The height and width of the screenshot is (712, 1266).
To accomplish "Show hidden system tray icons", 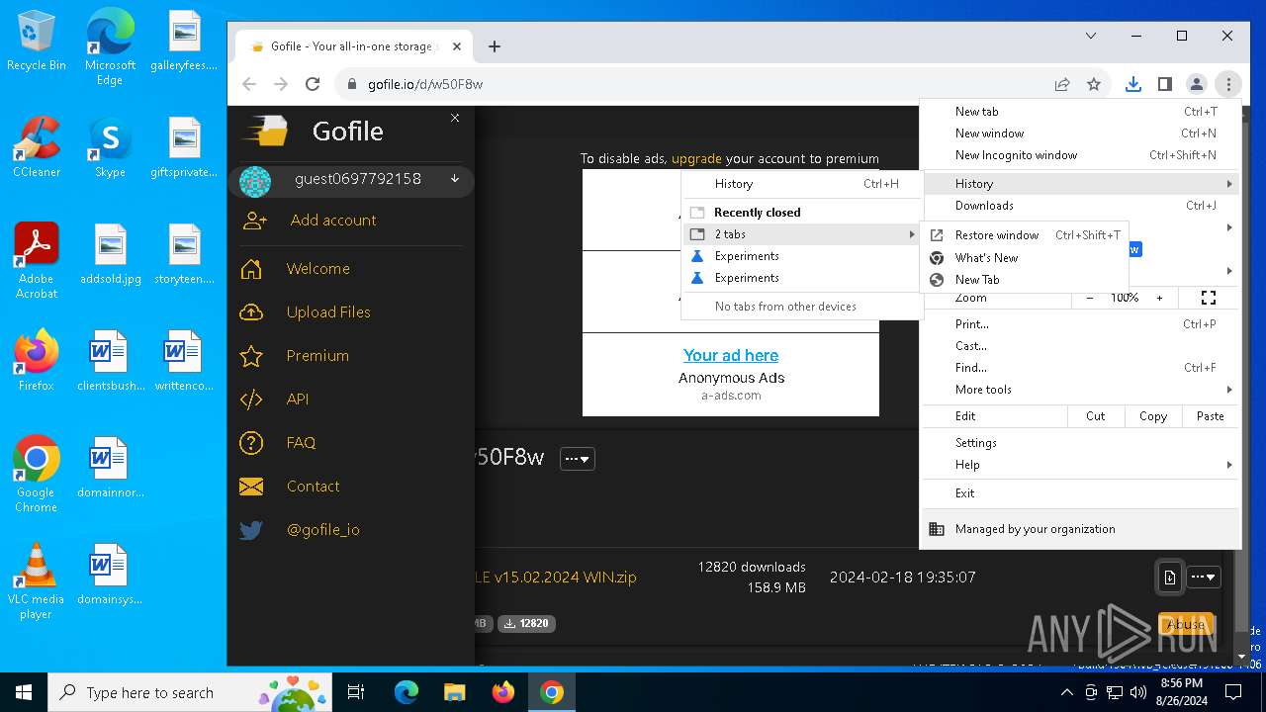I will [x=1066, y=692].
